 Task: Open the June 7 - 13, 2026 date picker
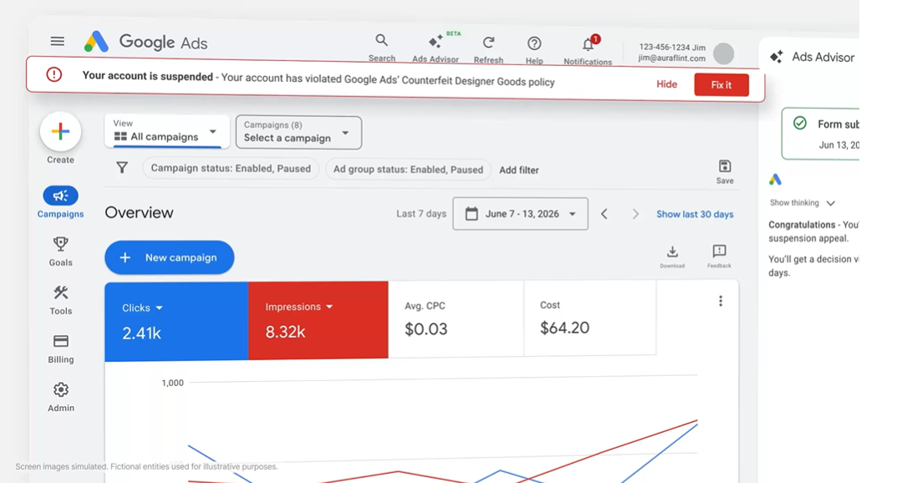pos(520,214)
